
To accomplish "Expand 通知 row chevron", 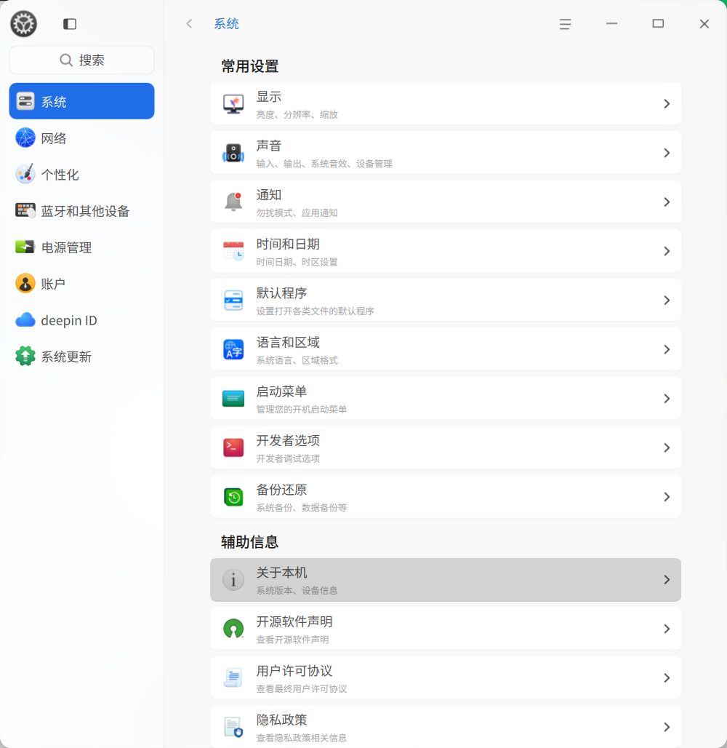I will coord(667,202).
